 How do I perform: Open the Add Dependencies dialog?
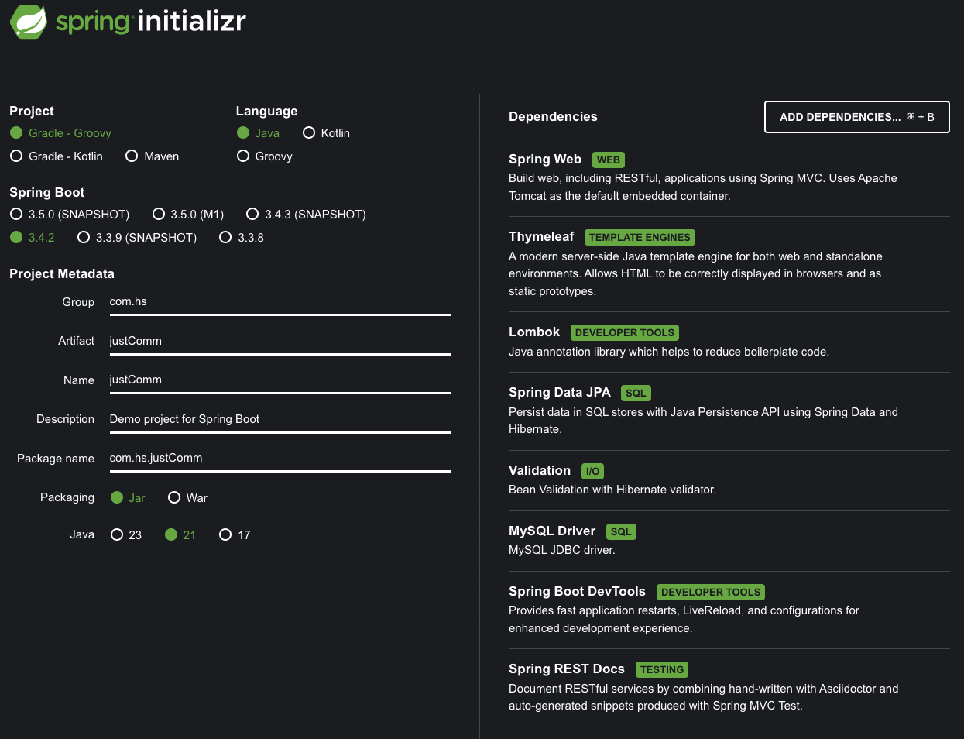(x=856, y=117)
